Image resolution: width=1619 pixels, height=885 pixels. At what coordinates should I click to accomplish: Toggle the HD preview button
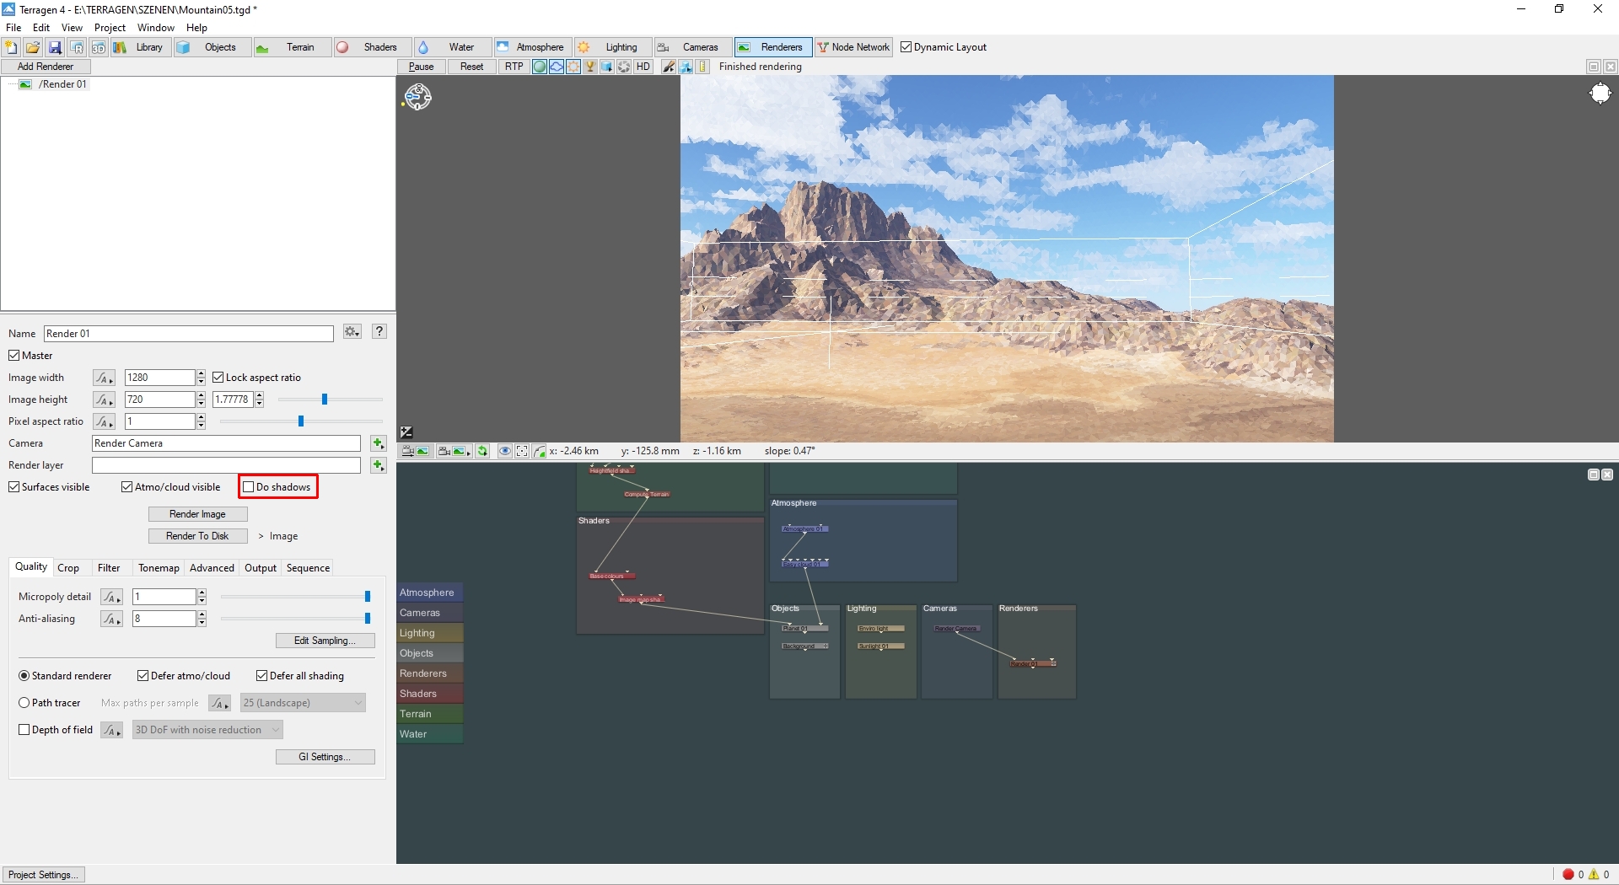point(643,67)
